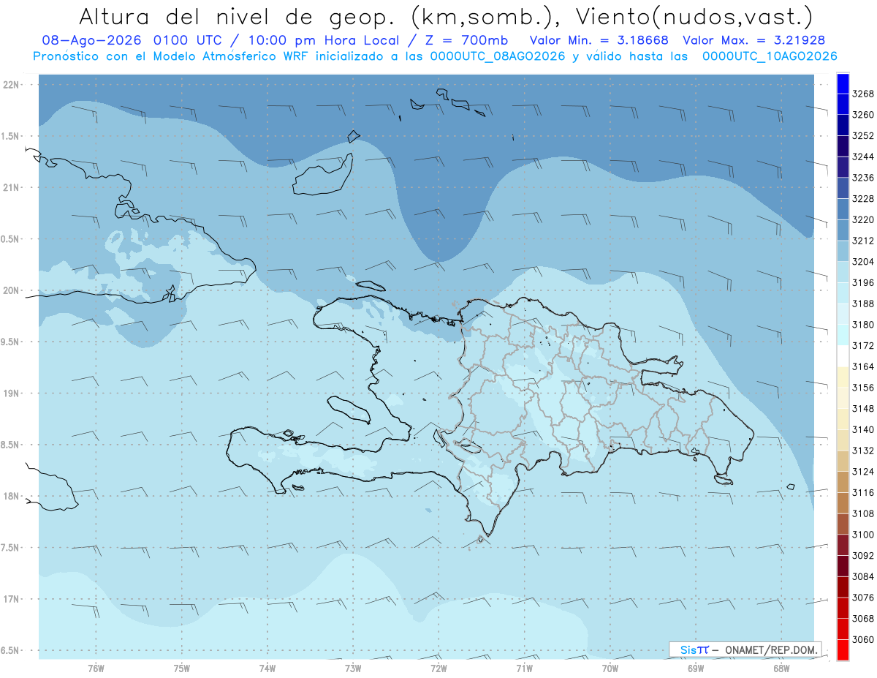Click the "3228" colorbar value
The height and width of the screenshot is (678, 877).
pyautogui.click(x=863, y=199)
